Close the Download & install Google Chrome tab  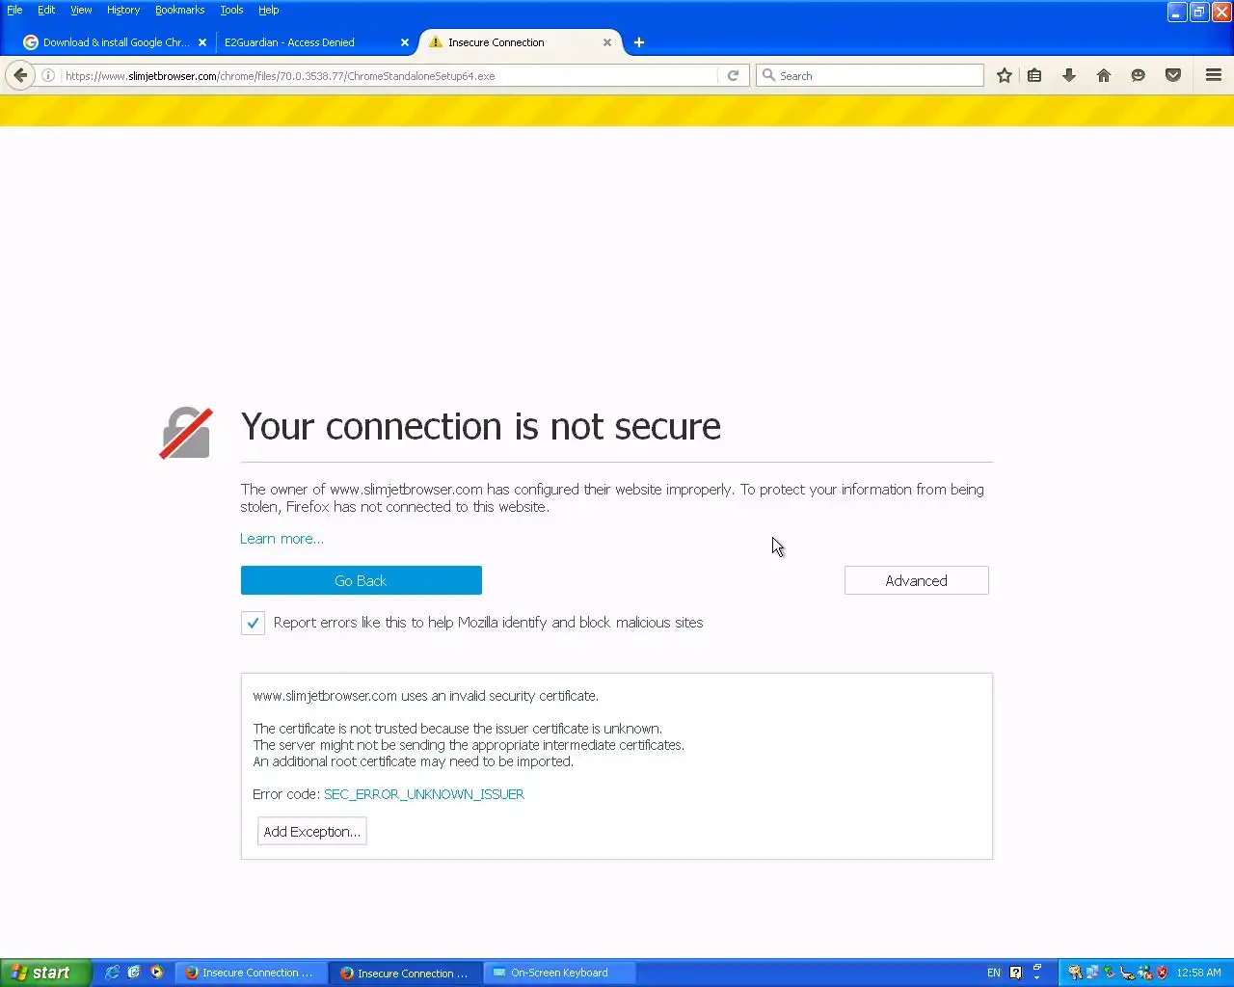[x=202, y=42]
